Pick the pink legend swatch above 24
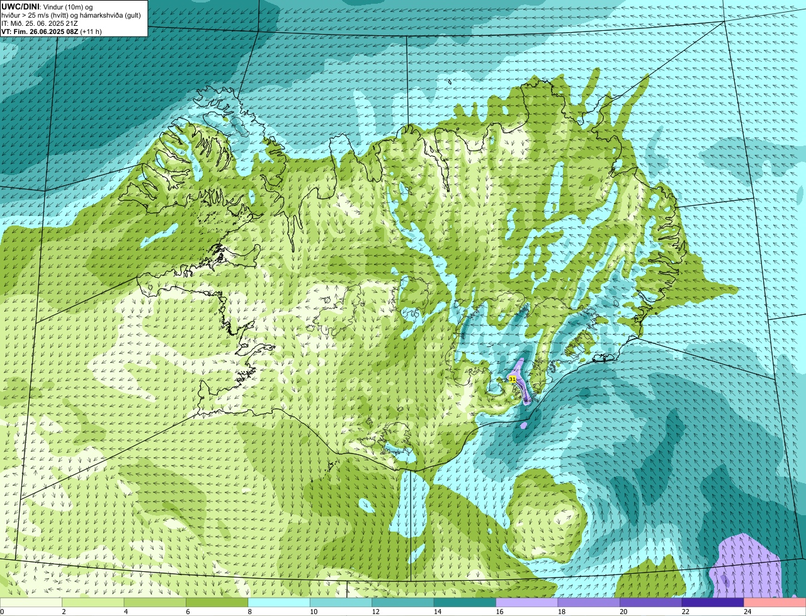 click(775, 602)
